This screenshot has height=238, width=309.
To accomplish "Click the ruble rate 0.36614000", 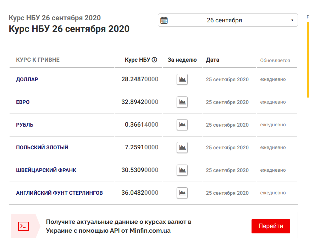I will click(x=142, y=124).
